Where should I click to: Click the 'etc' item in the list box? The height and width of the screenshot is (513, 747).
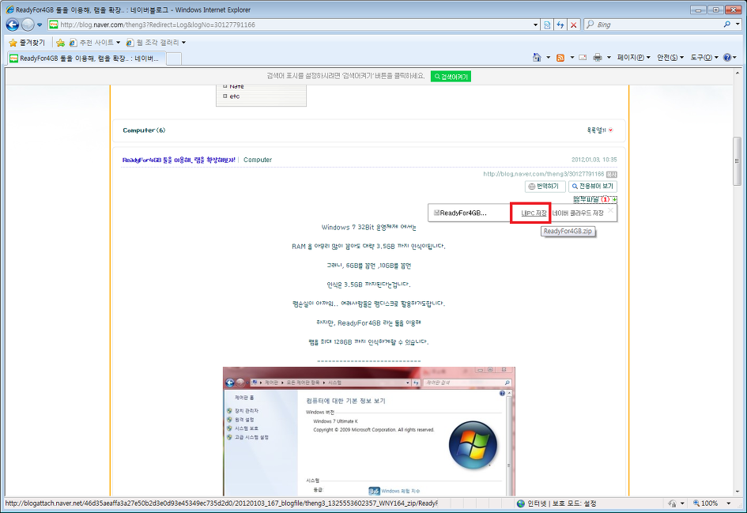(x=235, y=96)
